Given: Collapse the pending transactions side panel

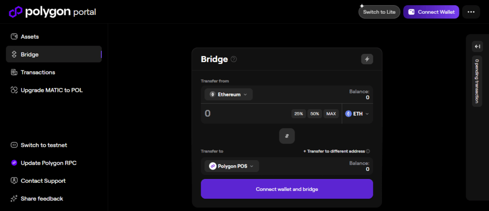Looking at the screenshot, I should coord(477,46).
